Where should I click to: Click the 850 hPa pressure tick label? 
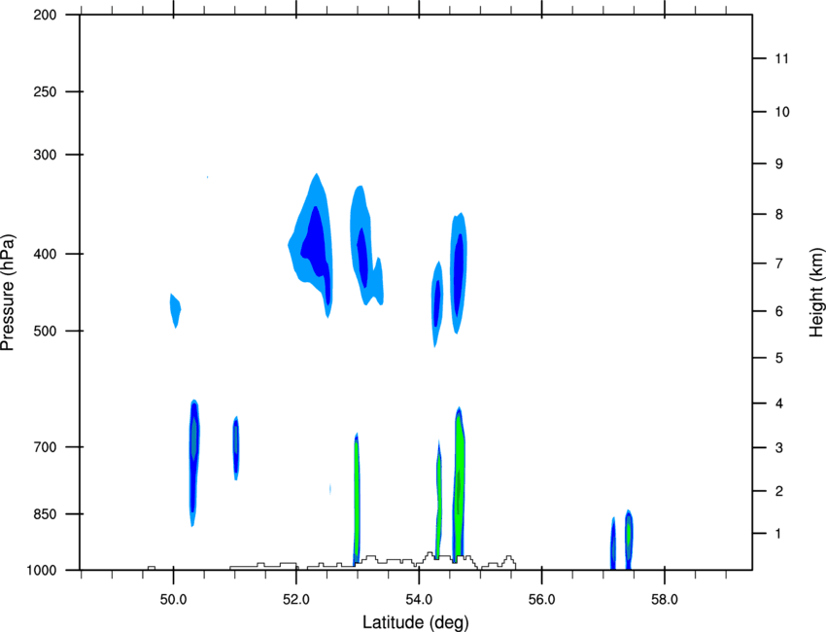pos(45,514)
